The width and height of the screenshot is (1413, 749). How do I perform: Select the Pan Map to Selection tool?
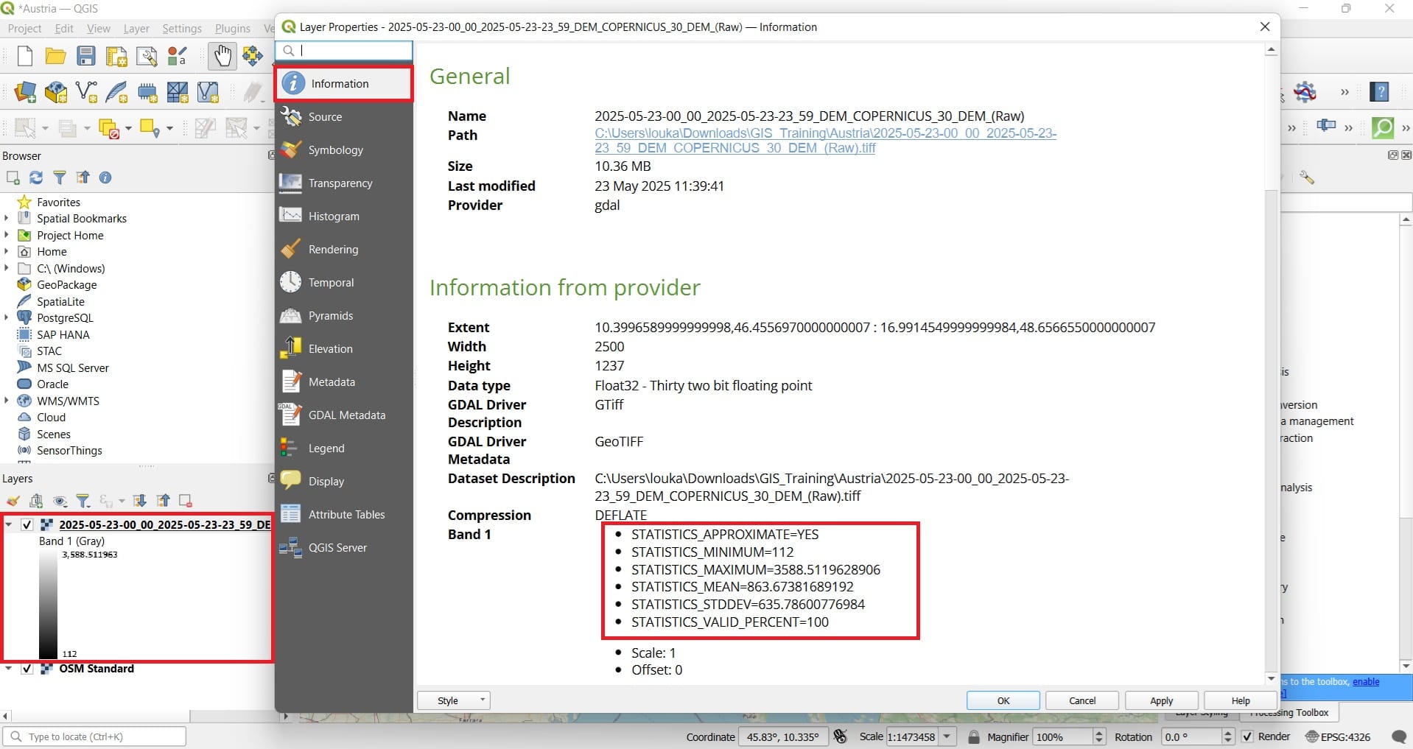[x=253, y=56]
